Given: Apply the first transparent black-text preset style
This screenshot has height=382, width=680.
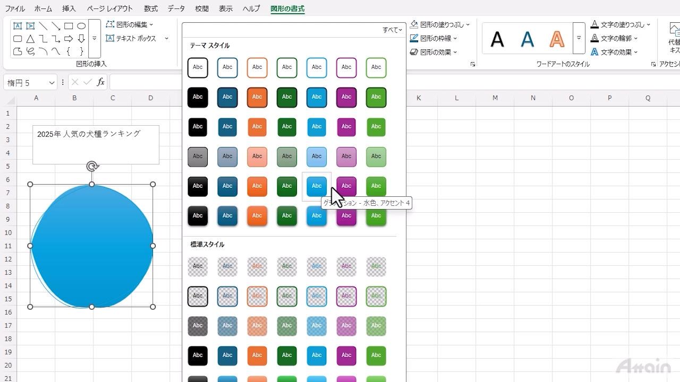Looking at the screenshot, I should point(198,266).
